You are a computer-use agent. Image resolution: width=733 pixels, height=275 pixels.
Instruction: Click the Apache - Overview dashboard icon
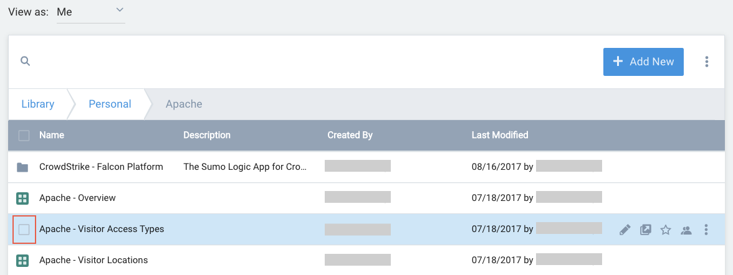pyautogui.click(x=23, y=198)
